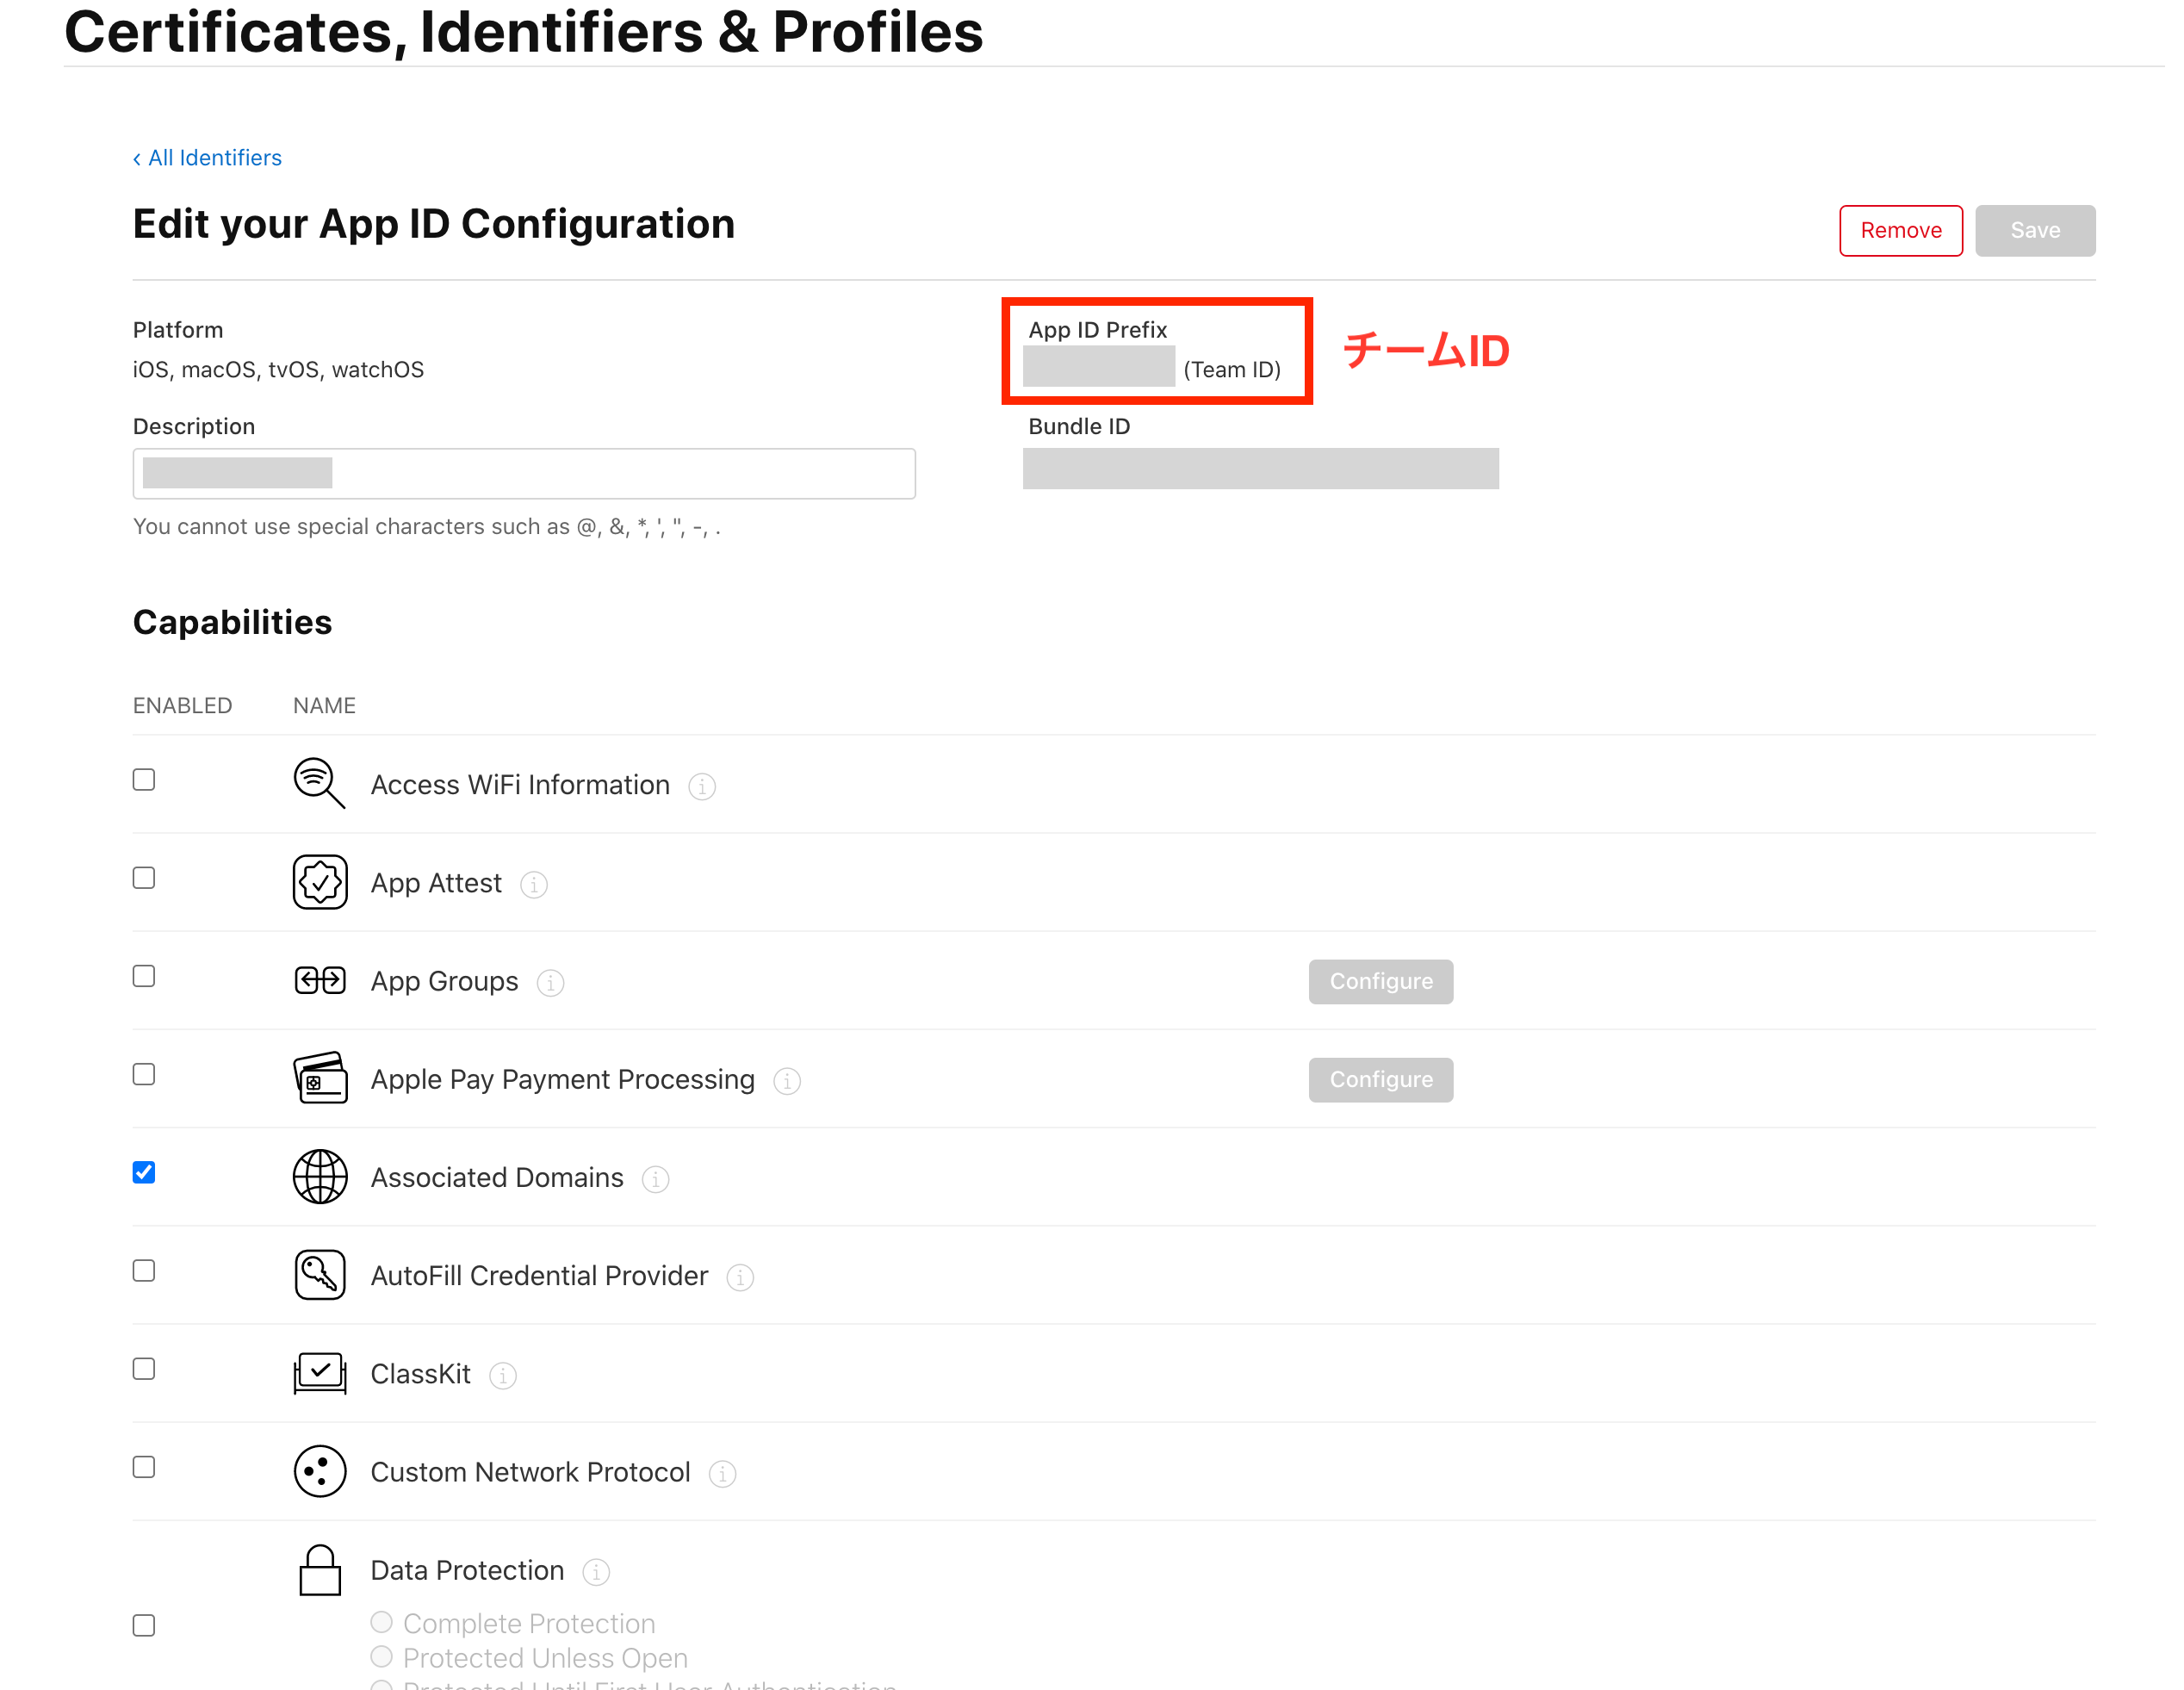
Task: Open info for Custom Network Protocol
Action: pyautogui.click(x=722, y=1473)
